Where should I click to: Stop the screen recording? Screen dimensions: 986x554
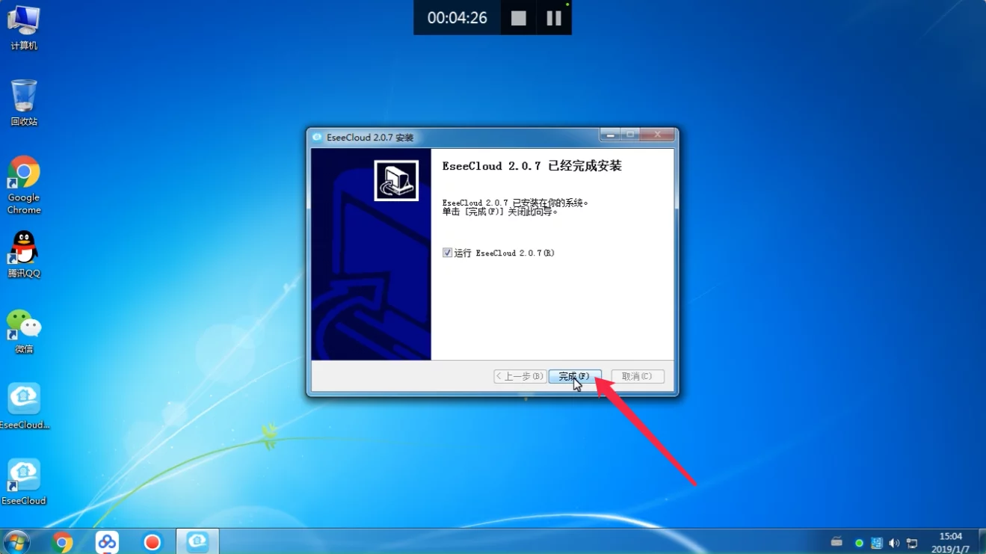point(519,18)
